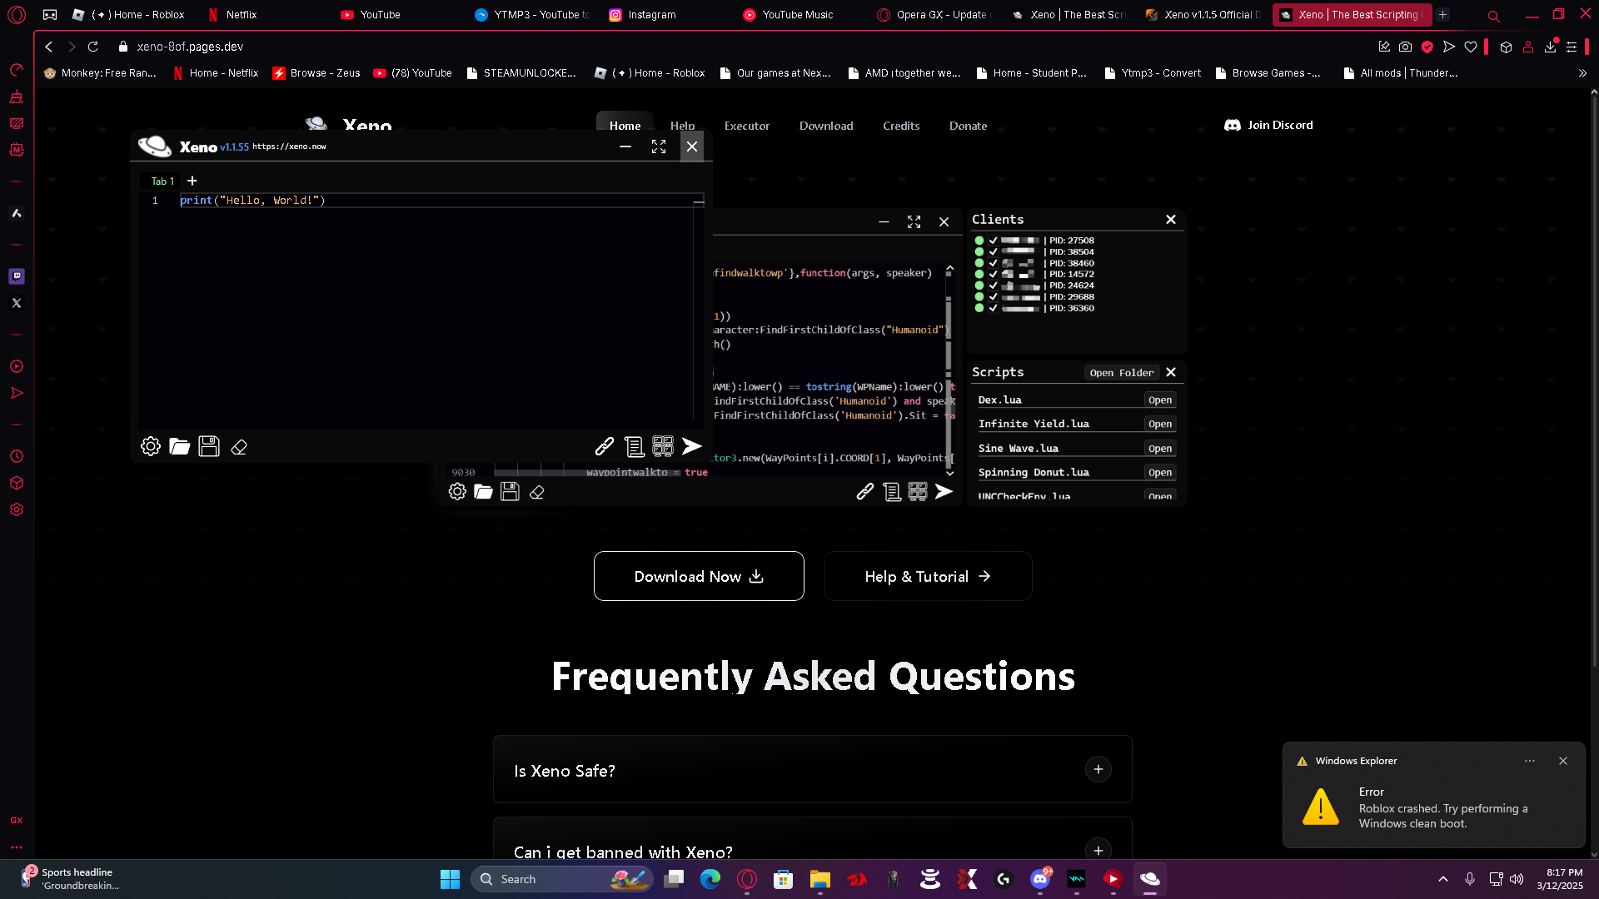The width and height of the screenshot is (1599, 899).
Task: Add a new tab in Xeno editor
Action: (192, 181)
